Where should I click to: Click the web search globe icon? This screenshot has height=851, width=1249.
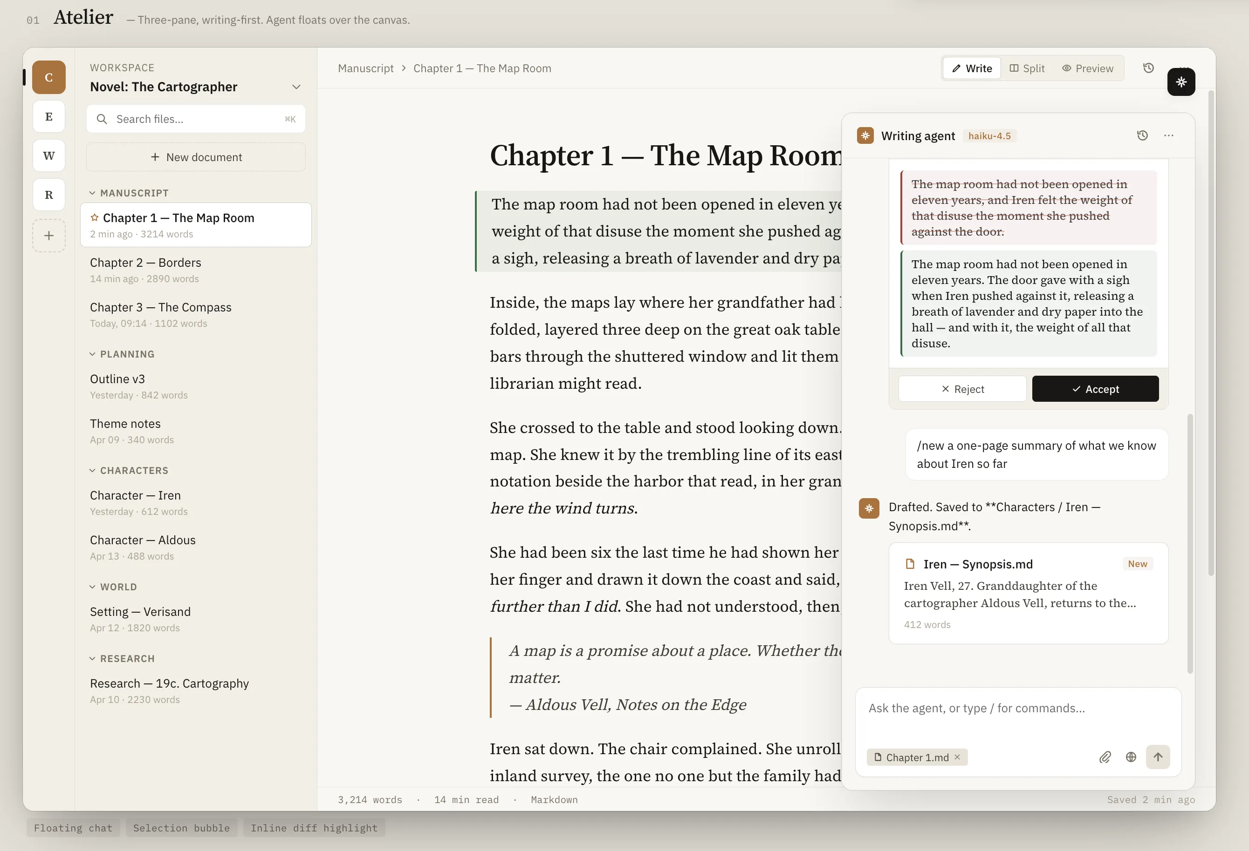click(x=1131, y=757)
